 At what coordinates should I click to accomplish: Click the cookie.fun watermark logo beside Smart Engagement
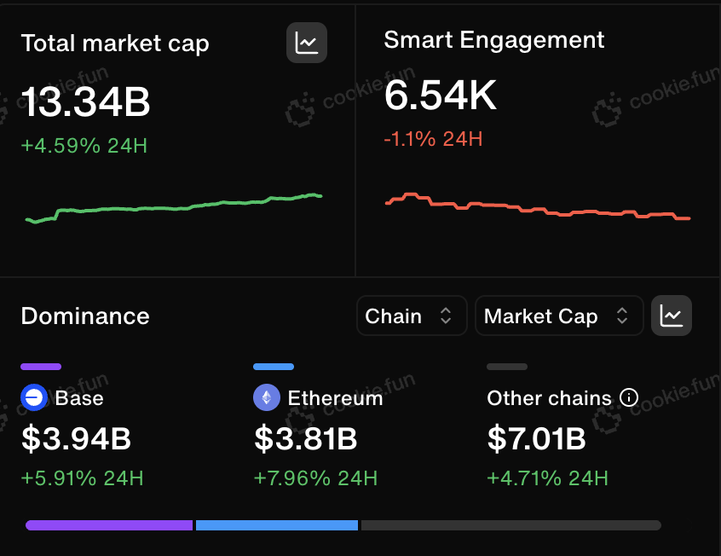point(607,109)
